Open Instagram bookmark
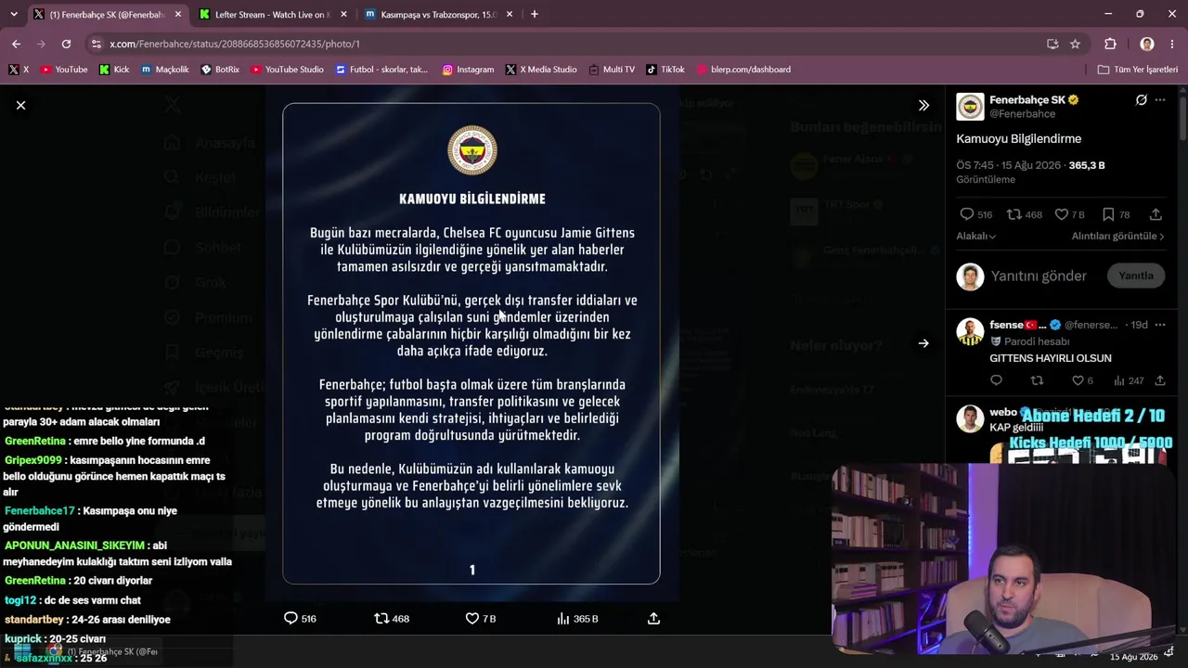The height and width of the screenshot is (668, 1188). [x=468, y=70]
